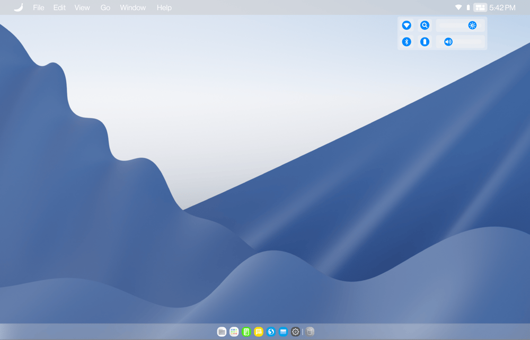Open the banana system menu logo
Screen dimensions: 530x340
click(x=18, y=7)
